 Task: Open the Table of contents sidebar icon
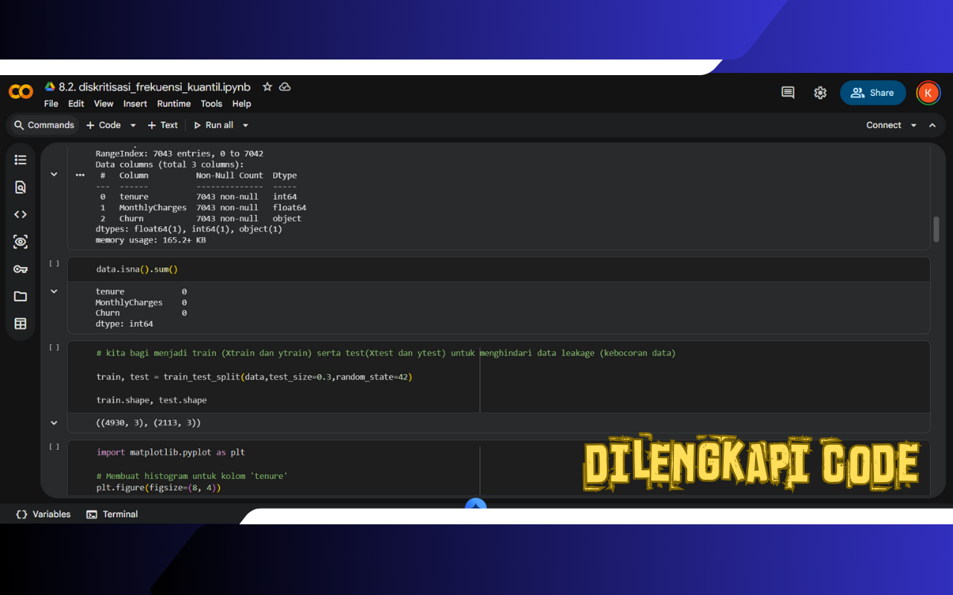[20, 160]
